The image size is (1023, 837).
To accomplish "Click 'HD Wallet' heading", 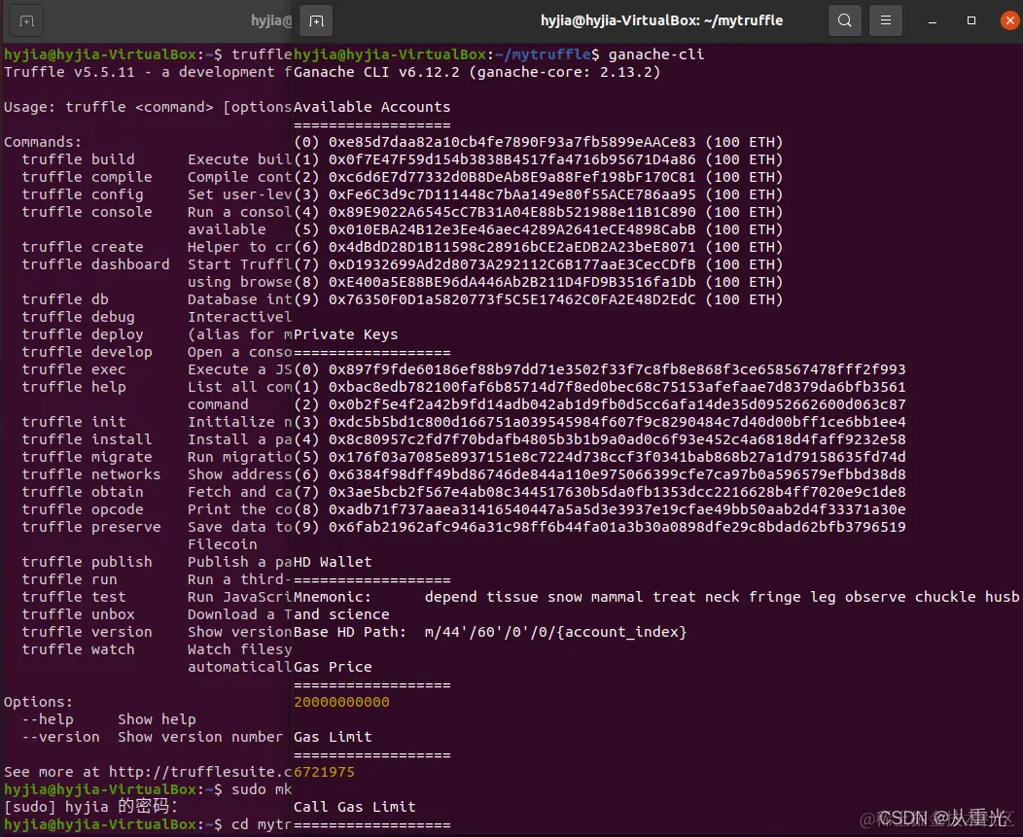I will coord(333,562).
